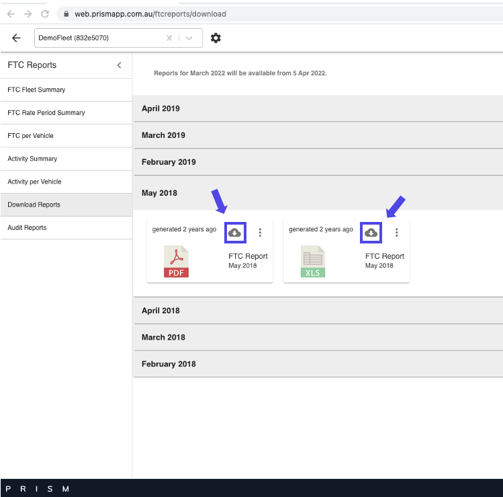Image resolution: width=503 pixels, height=497 pixels.
Task: Click the browser address bar URL
Action: tap(150, 13)
